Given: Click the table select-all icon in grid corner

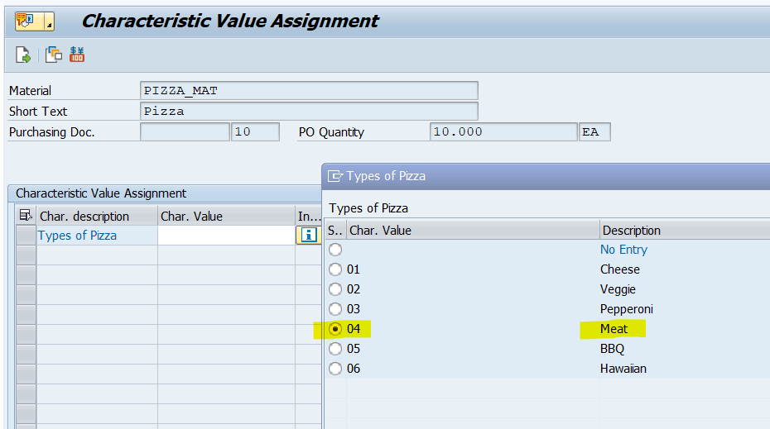Looking at the screenshot, I should (26, 217).
